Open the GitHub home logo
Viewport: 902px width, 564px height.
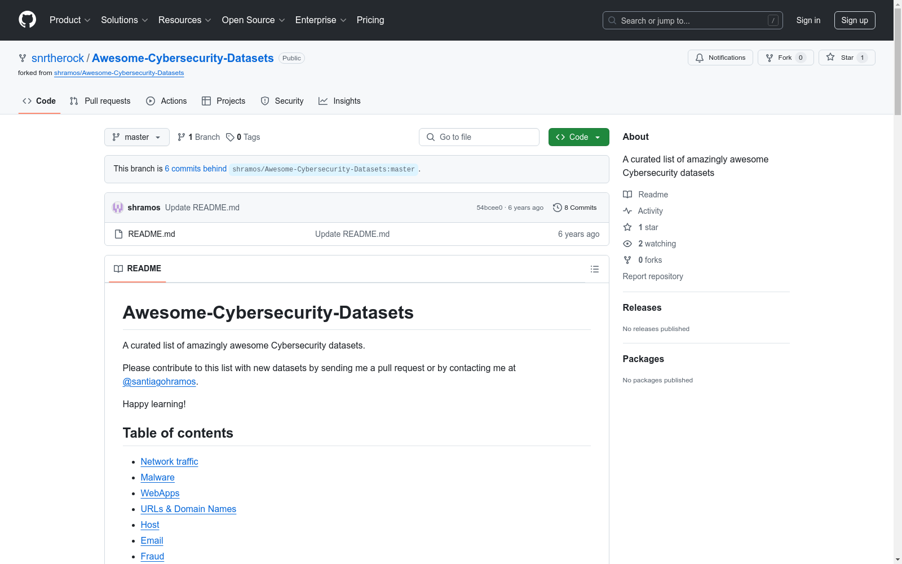(x=27, y=20)
